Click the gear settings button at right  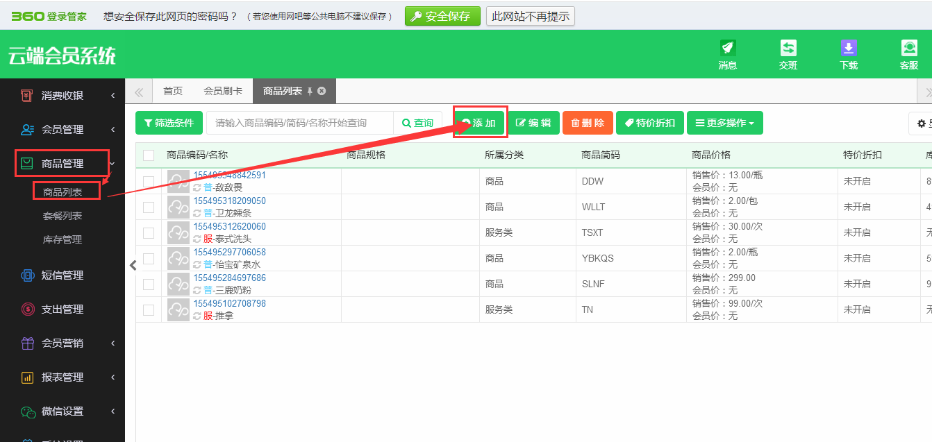[x=921, y=123]
